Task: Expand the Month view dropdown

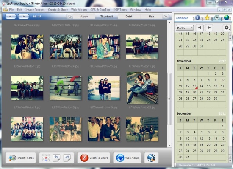Action: (x=185, y=28)
